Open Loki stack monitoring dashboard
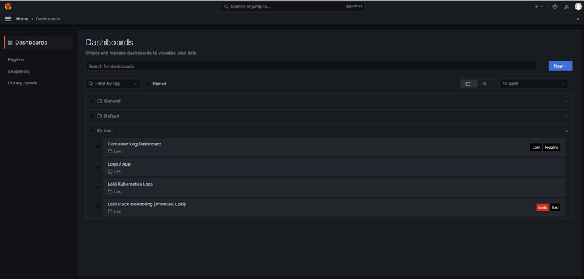 147,204
